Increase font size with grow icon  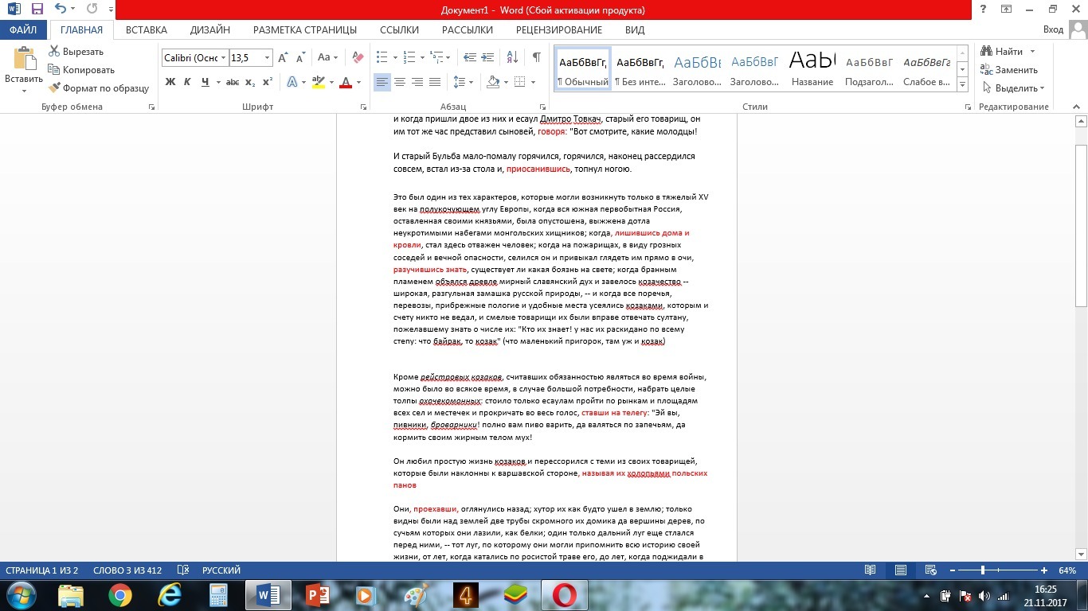click(284, 57)
